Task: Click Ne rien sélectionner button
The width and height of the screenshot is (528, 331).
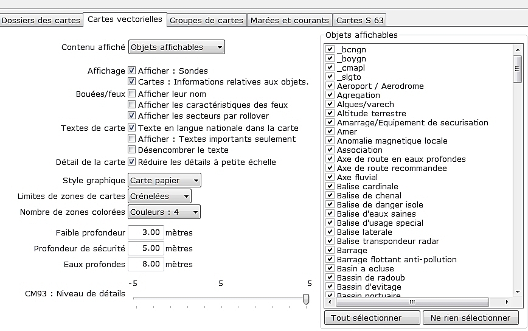Action: tap(470, 318)
